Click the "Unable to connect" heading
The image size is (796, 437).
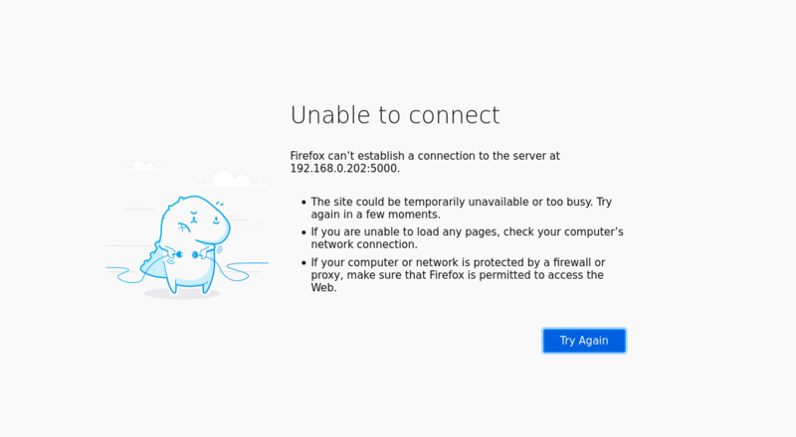[395, 115]
